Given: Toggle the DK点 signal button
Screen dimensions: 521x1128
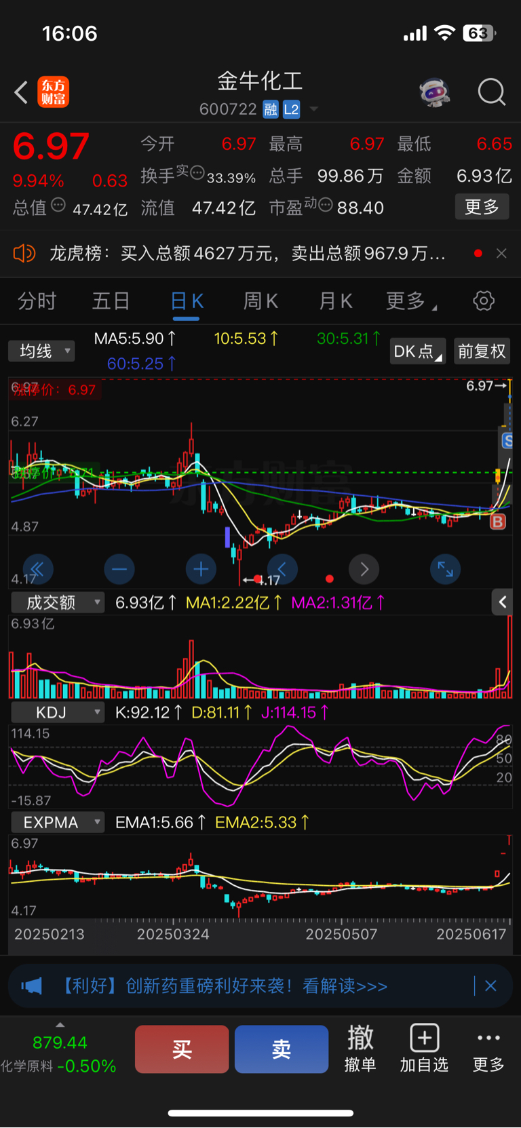Looking at the screenshot, I should [417, 351].
